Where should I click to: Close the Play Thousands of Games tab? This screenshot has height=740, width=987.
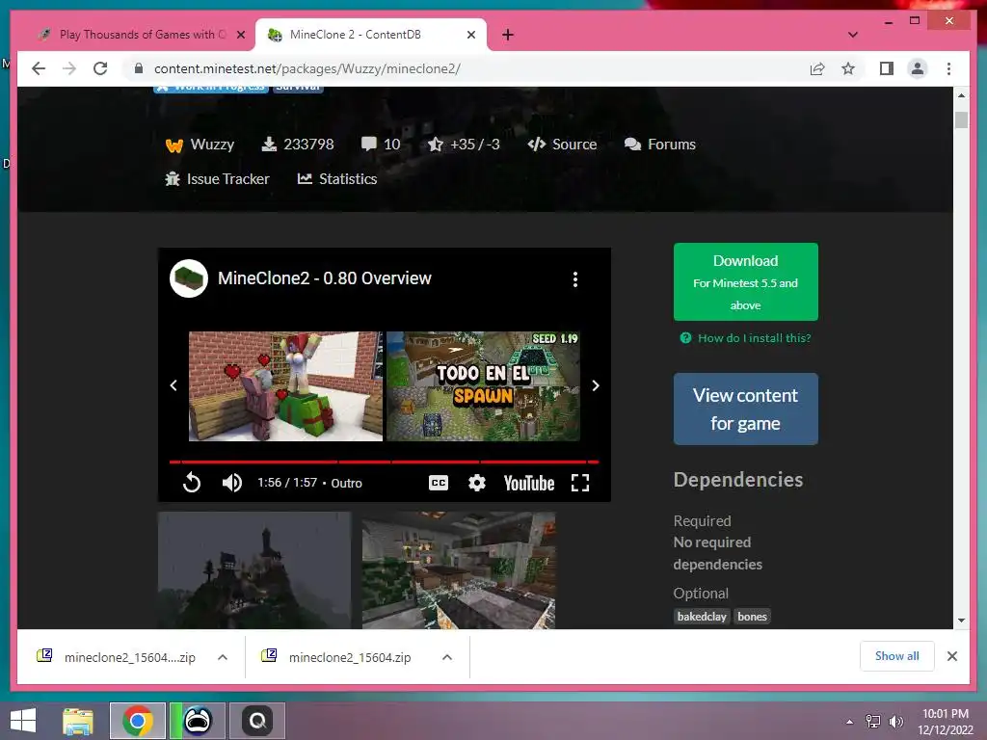coord(240,35)
